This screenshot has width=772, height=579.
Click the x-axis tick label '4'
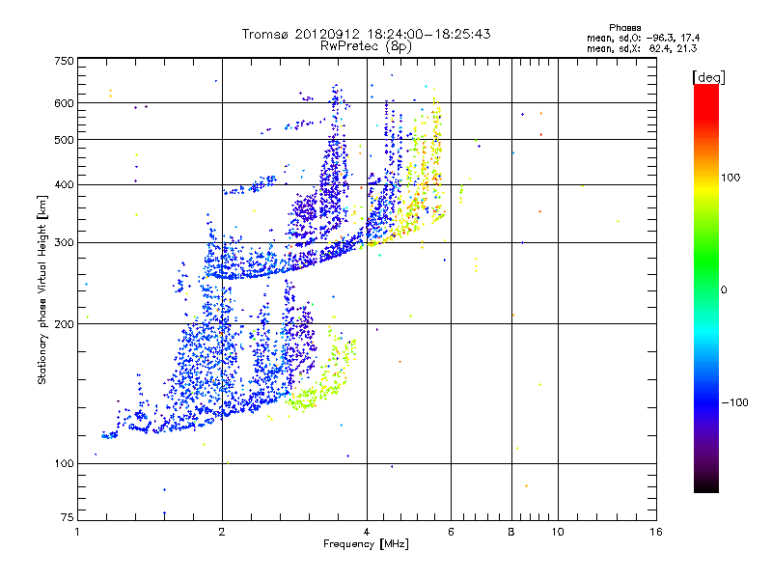tap(367, 532)
